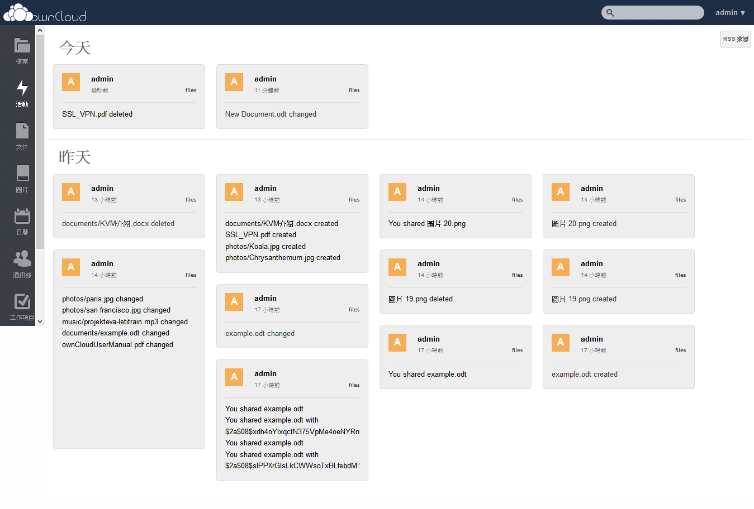Image resolution: width=754 pixels, height=509 pixels.
Task: Click the sidebar scroll up arrow
Action: (40, 31)
